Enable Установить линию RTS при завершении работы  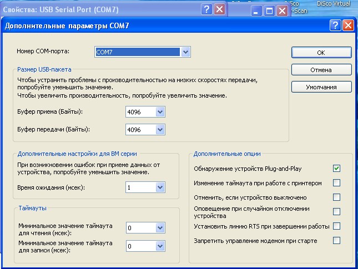point(336,226)
